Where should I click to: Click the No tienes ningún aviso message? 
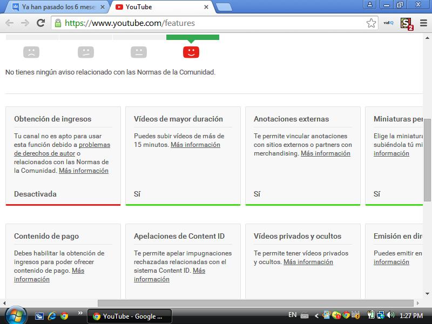pyautogui.click(x=110, y=72)
